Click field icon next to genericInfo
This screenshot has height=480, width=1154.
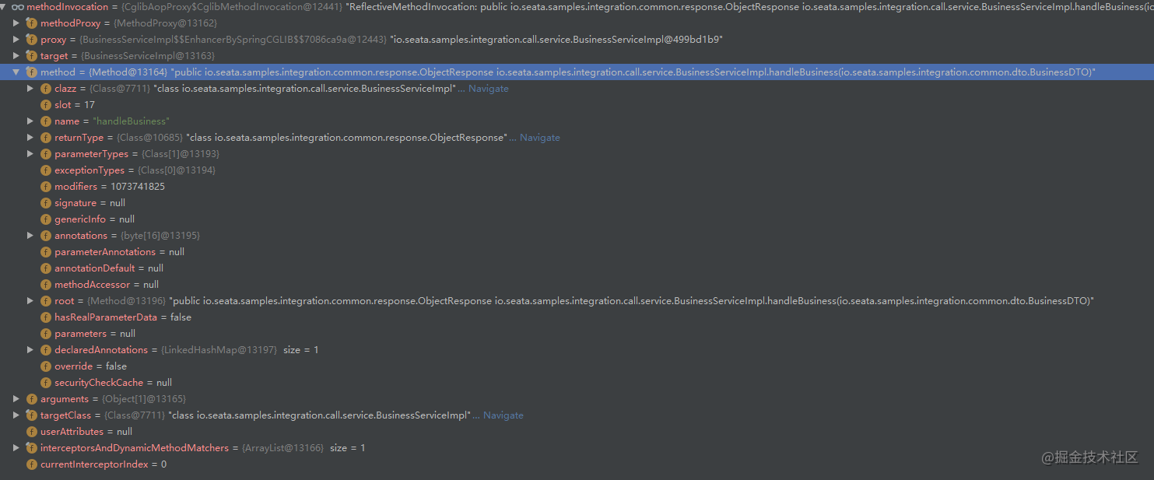(x=45, y=219)
